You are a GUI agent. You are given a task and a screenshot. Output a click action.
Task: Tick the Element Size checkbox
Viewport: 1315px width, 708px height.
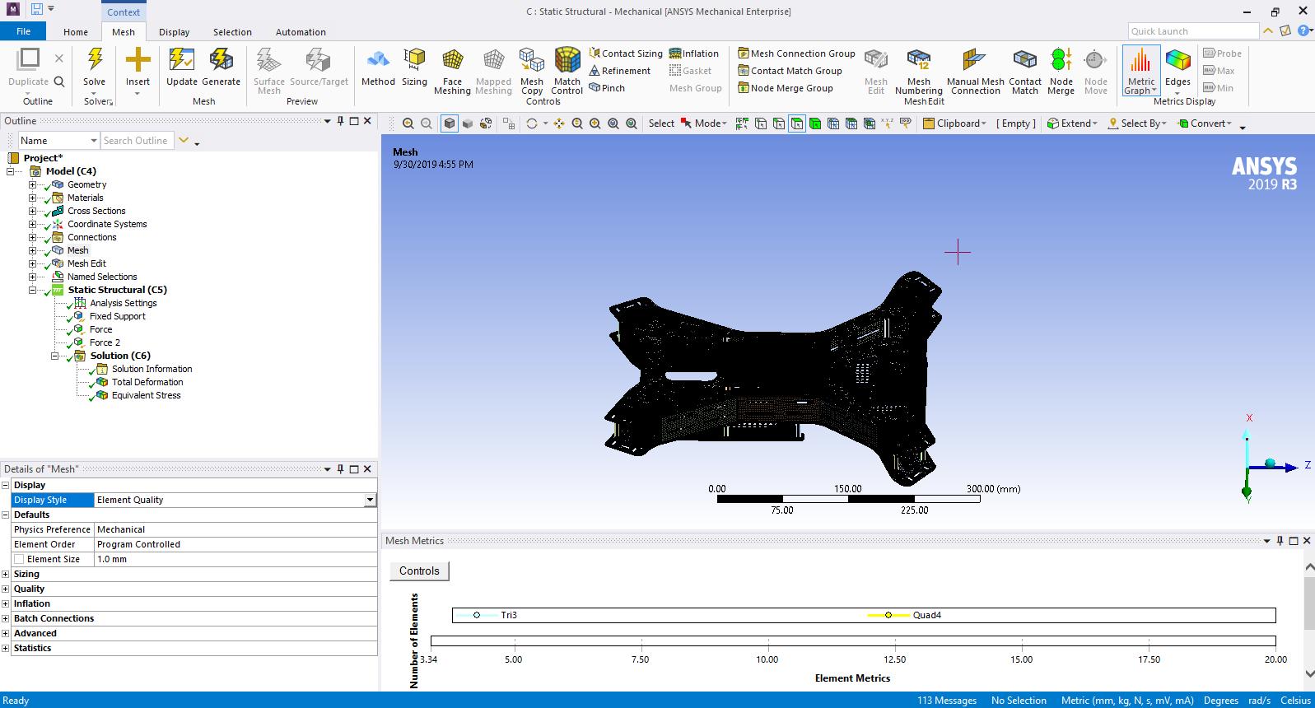click(x=19, y=559)
